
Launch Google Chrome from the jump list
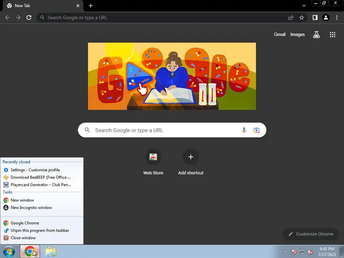[x=42, y=223]
